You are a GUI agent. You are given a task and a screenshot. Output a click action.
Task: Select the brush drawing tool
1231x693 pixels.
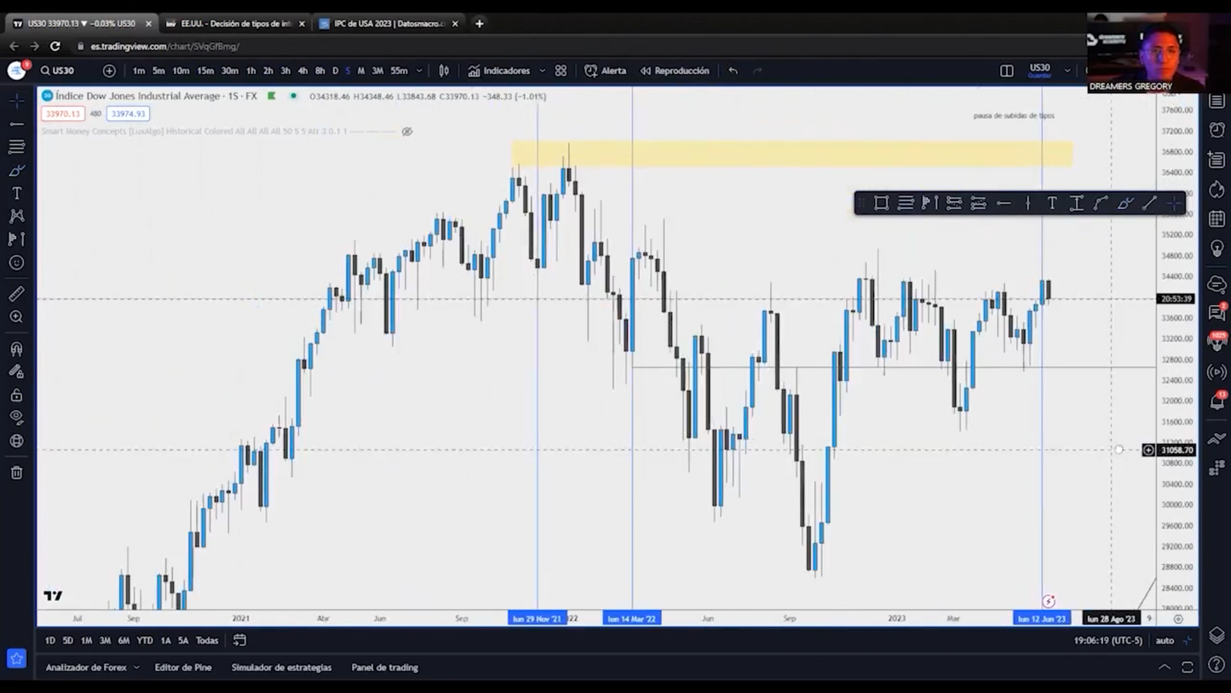tap(16, 170)
